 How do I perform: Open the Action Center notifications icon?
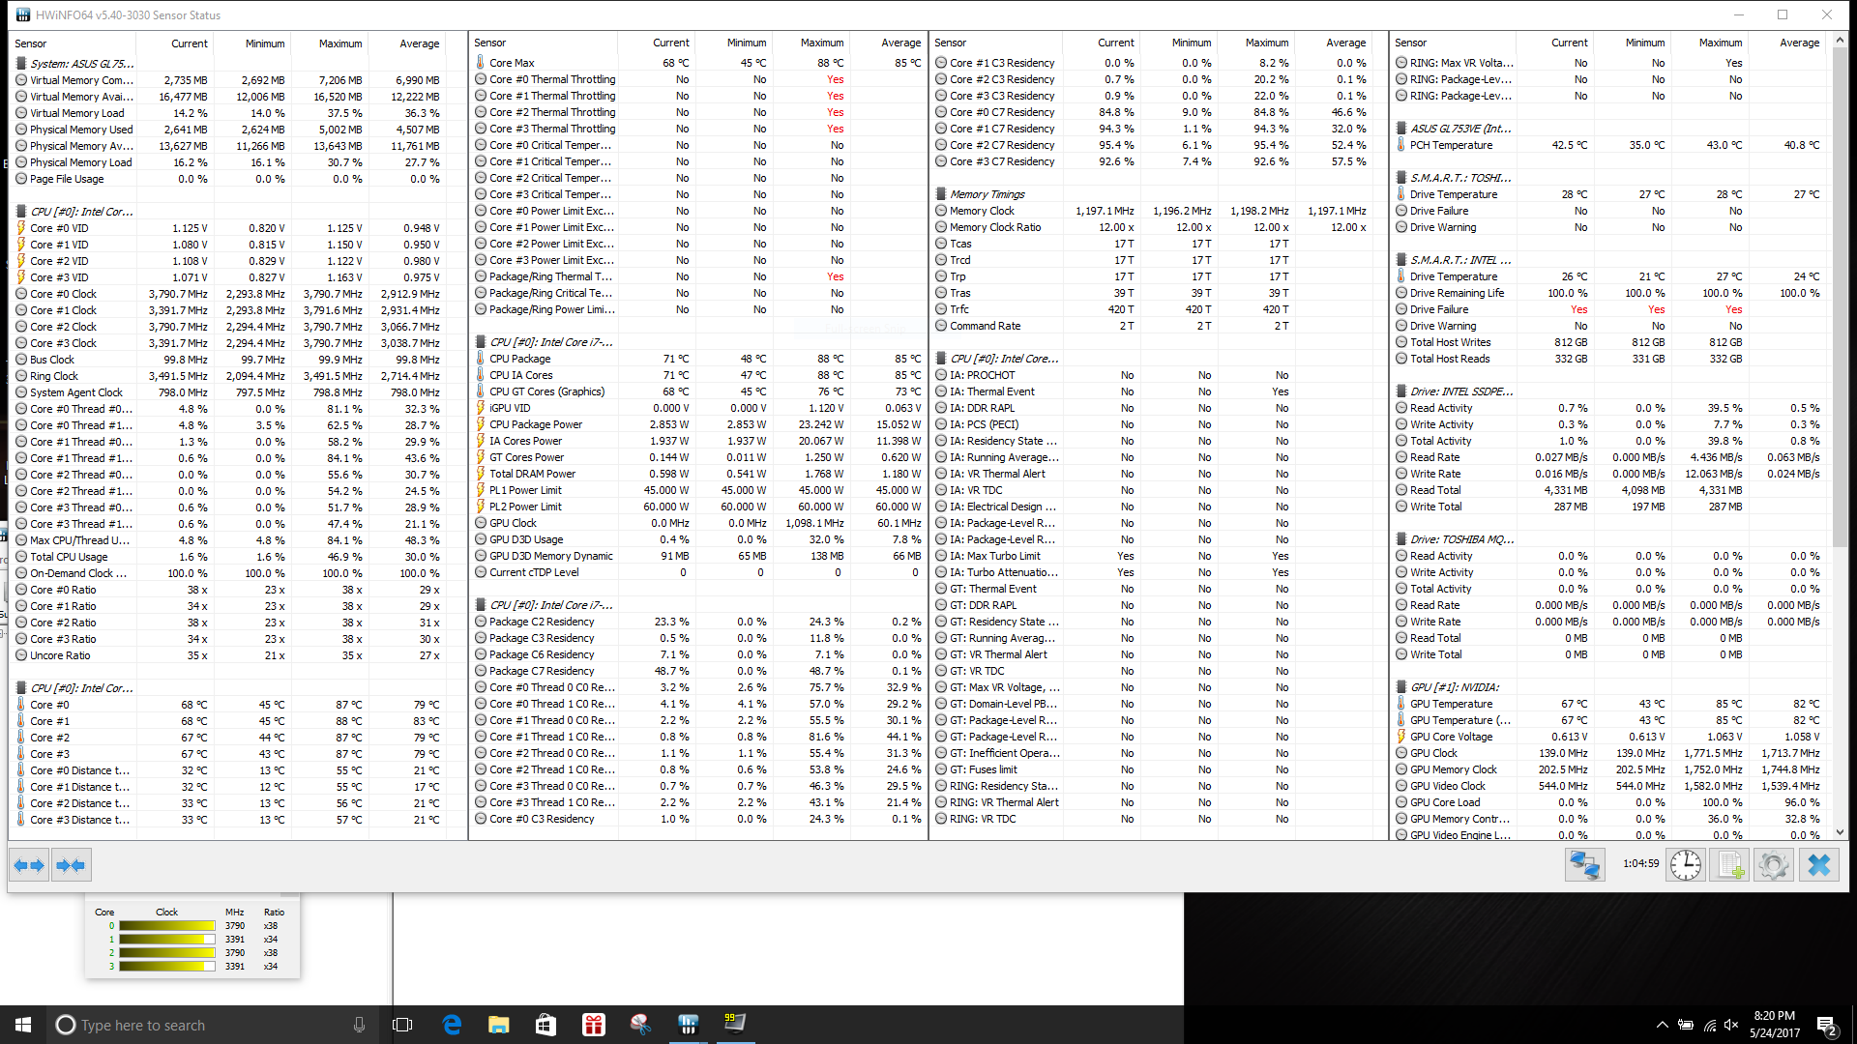point(1826,1025)
